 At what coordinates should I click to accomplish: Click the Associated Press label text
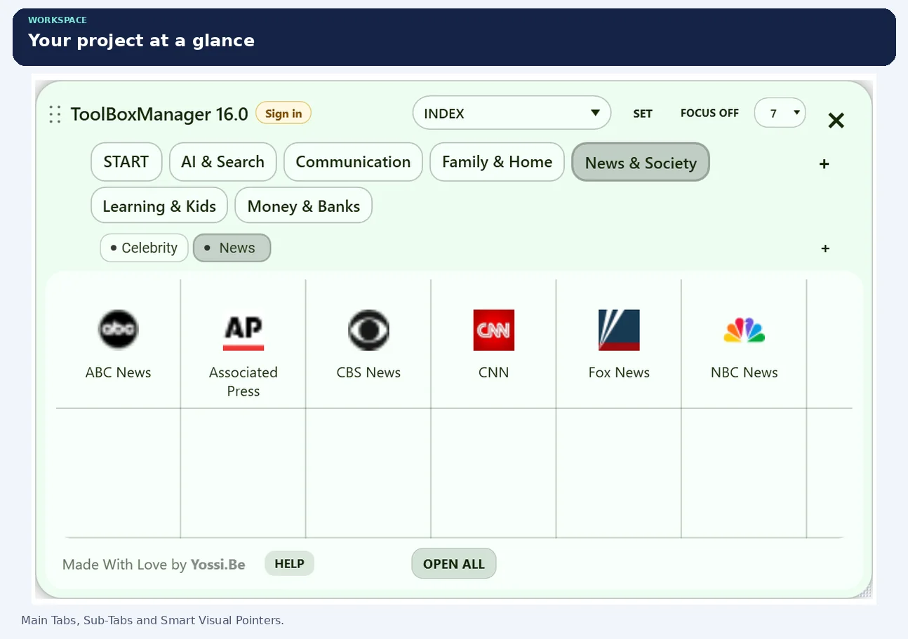click(x=243, y=382)
